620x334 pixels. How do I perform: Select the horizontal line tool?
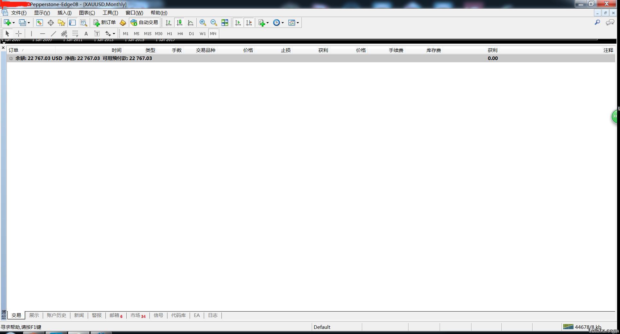click(x=42, y=33)
